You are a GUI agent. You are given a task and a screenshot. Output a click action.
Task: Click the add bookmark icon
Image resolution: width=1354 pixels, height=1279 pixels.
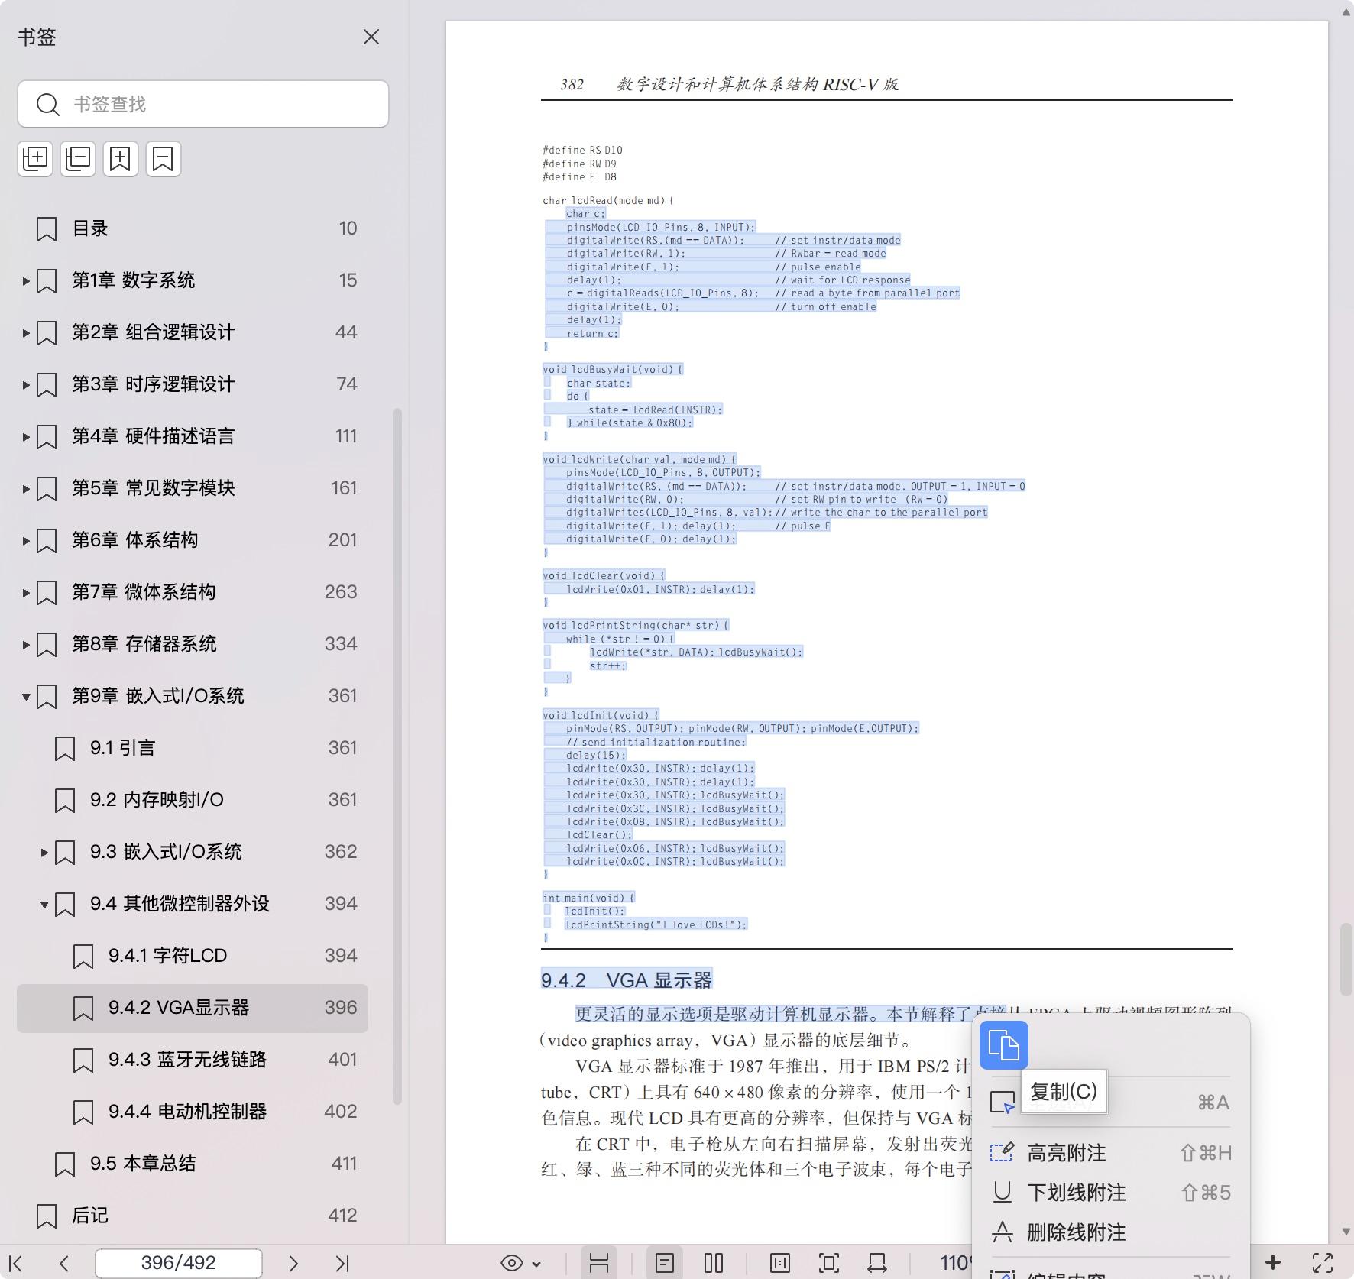pyautogui.click(x=121, y=159)
